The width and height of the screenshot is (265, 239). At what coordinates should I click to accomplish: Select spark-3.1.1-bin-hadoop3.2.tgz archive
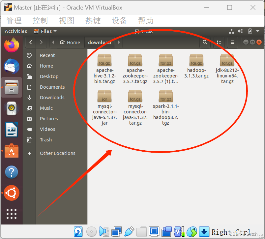pos(165,107)
